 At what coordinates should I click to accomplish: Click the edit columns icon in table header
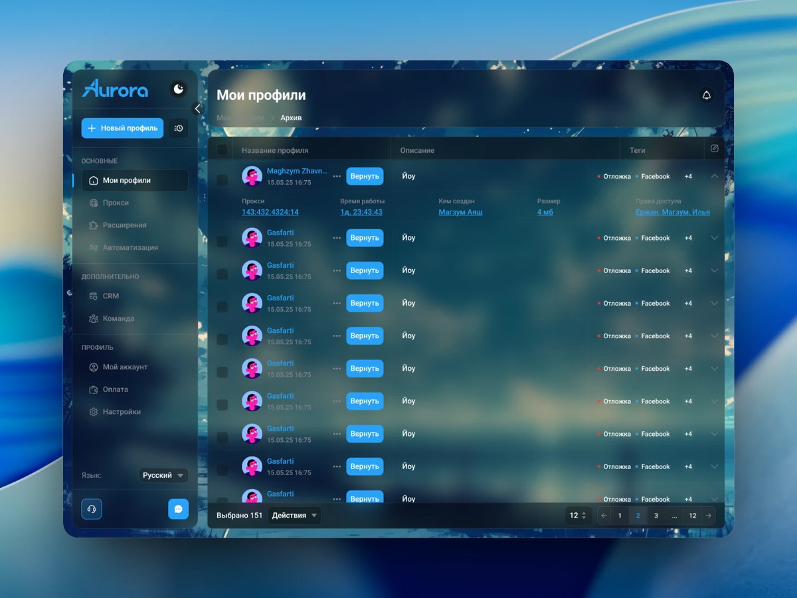point(715,149)
